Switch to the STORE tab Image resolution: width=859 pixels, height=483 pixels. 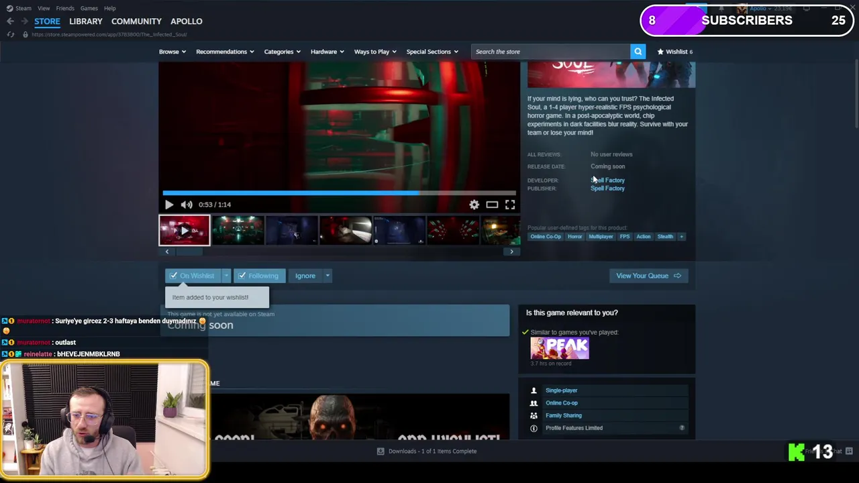tap(47, 21)
